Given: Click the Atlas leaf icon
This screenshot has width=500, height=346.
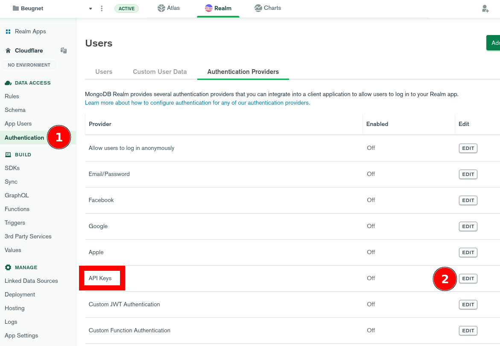Looking at the screenshot, I should coord(161,8).
